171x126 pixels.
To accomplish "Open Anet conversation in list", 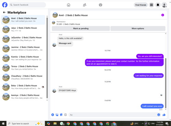I will point(23,20).
